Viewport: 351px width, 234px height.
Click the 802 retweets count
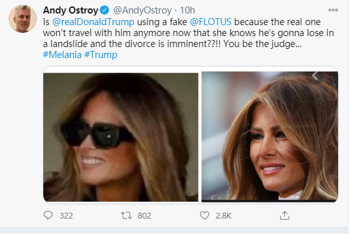click(x=144, y=216)
